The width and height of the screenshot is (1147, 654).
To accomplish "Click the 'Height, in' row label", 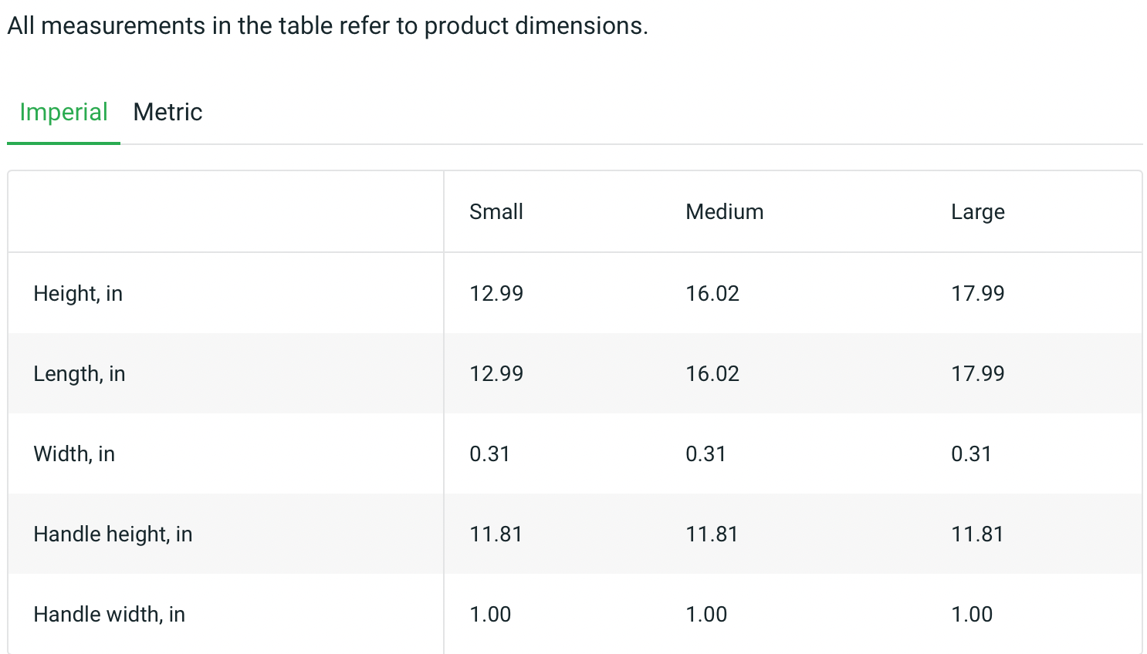I will 78,294.
